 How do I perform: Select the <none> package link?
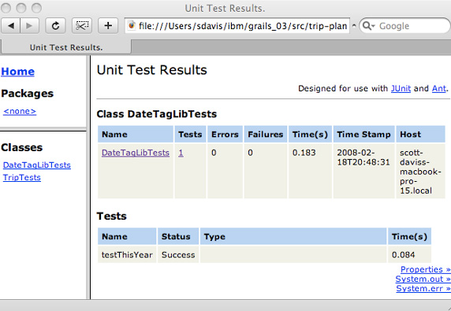pos(20,112)
